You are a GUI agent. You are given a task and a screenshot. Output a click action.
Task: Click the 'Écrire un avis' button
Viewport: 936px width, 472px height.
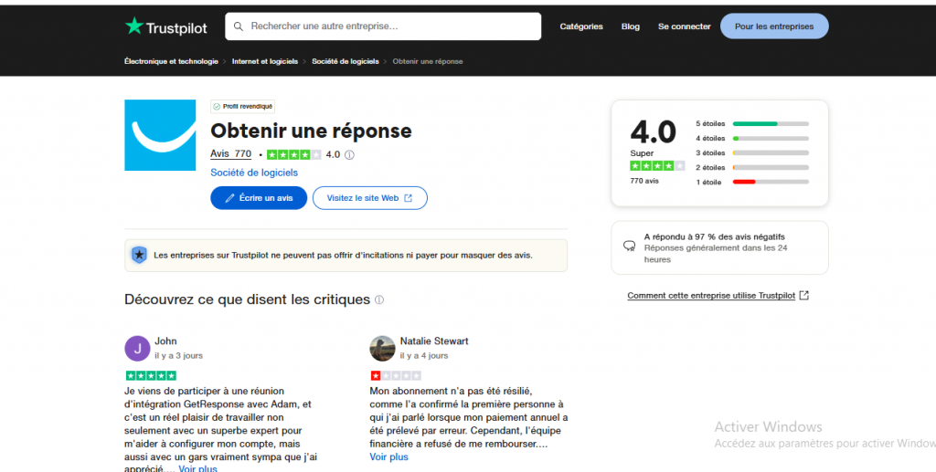click(259, 198)
